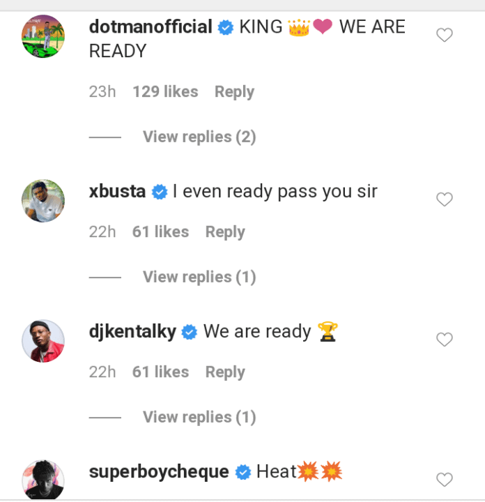This screenshot has height=502, width=485.
Task: View 61 likes on xbusta's comment
Action: click(160, 232)
